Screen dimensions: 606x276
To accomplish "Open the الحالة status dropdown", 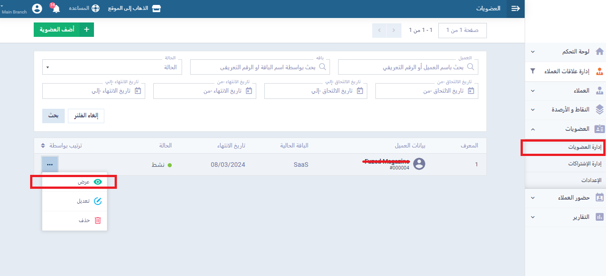I will [x=112, y=67].
